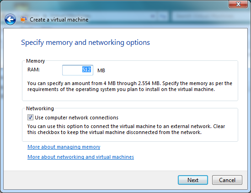Click the Use computer network connections label

coord(76,118)
